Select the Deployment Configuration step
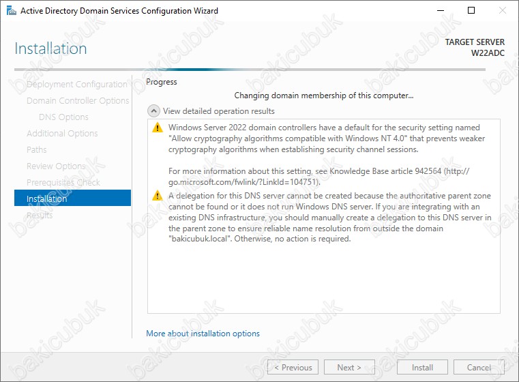 (77, 85)
